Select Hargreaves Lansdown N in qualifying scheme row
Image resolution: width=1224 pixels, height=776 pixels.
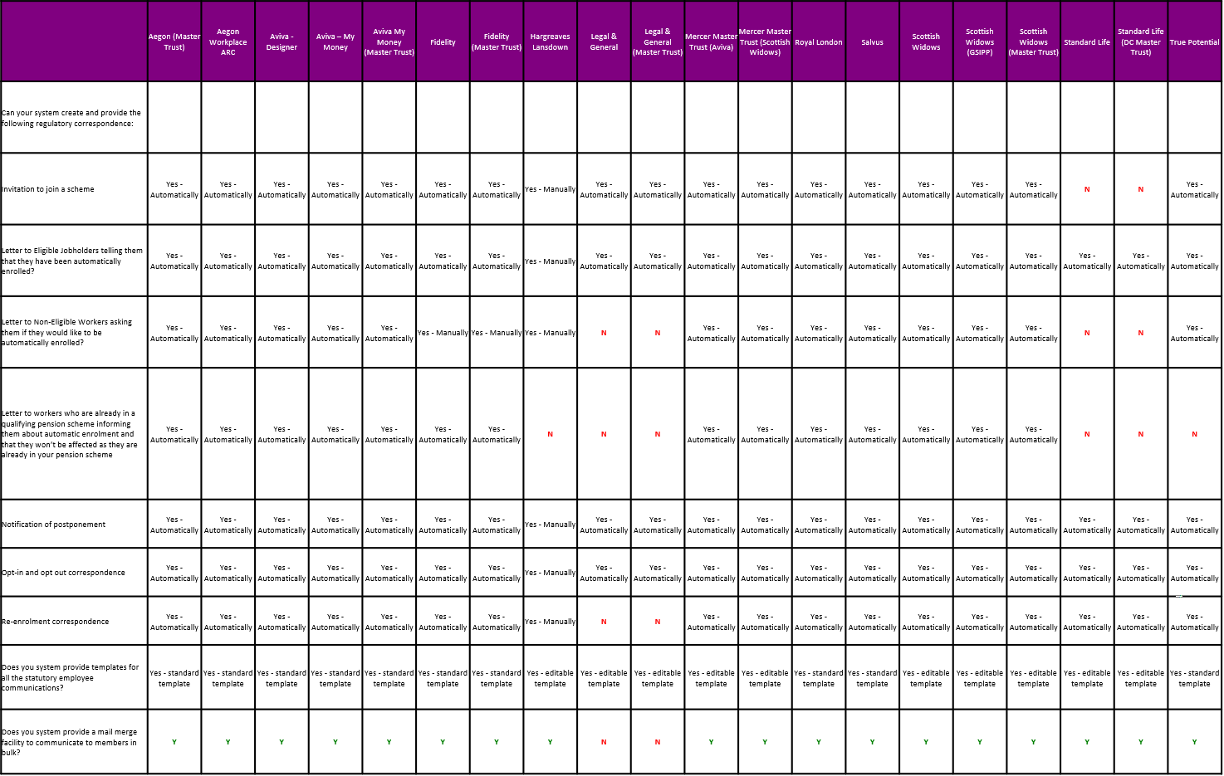coord(551,434)
